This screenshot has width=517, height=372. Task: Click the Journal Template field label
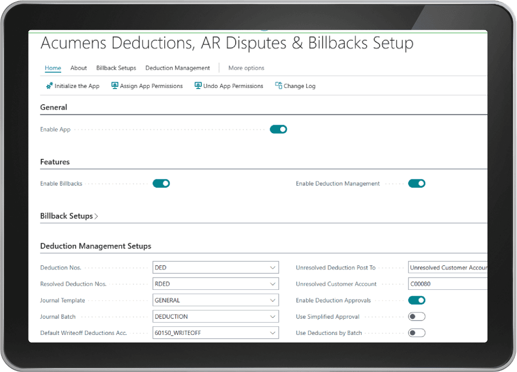62,300
